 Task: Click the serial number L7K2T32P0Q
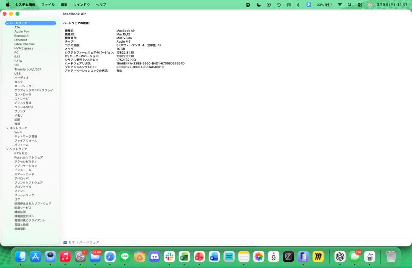pos(126,60)
